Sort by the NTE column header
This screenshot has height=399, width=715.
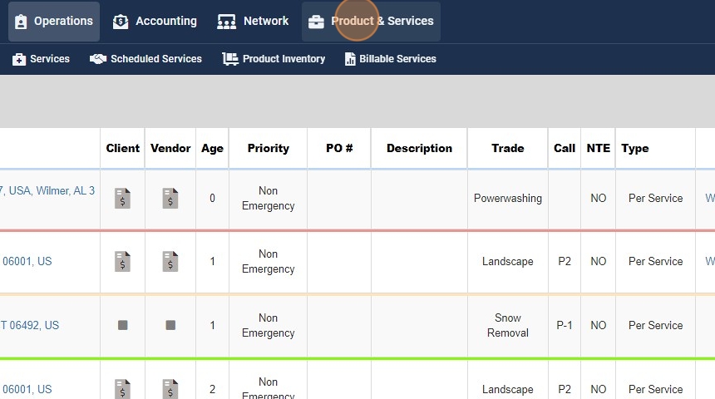pyautogui.click(x=599, y=148)
